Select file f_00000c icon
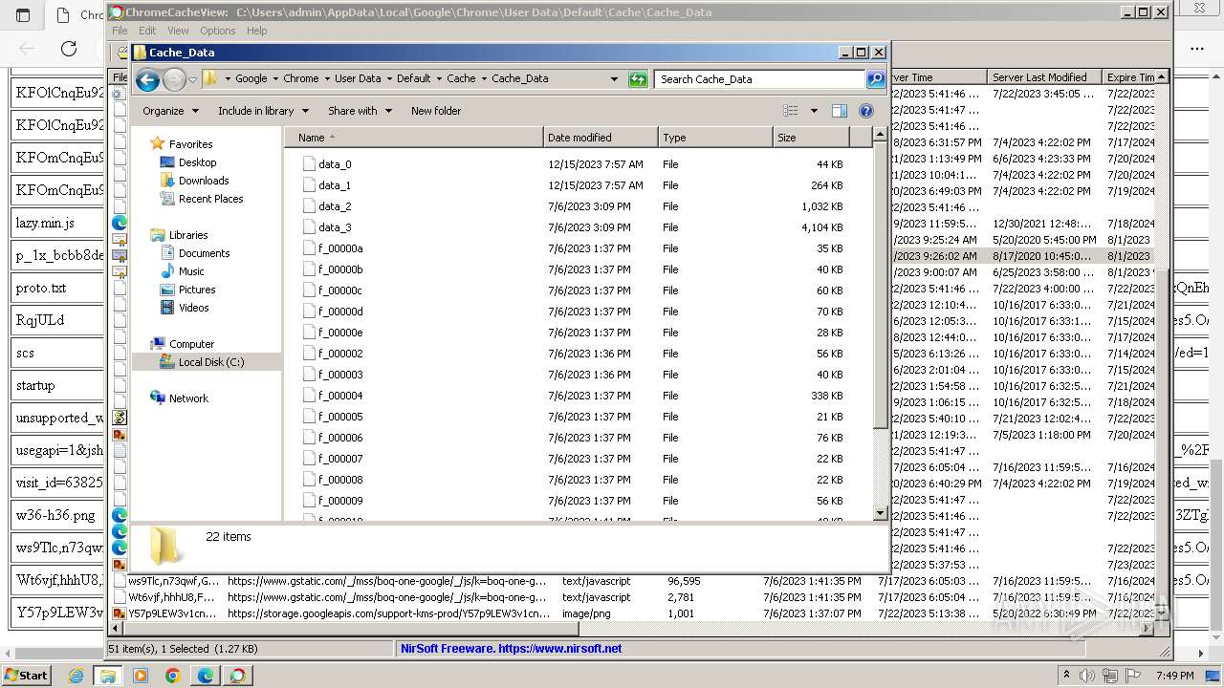Viewport: 1224px width, 688px height. coord(309,290)
